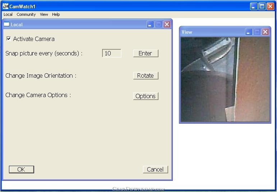Minimize the Local window
This screenshot has width=277, height=192.
tap(150, 24)
